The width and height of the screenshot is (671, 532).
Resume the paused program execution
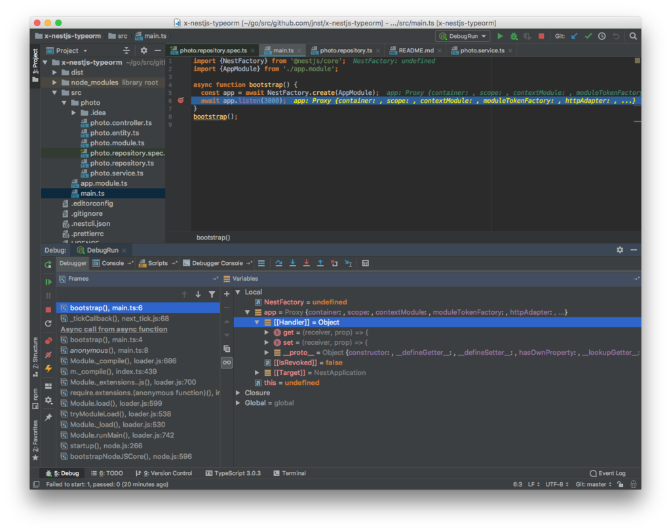point(47,282)
